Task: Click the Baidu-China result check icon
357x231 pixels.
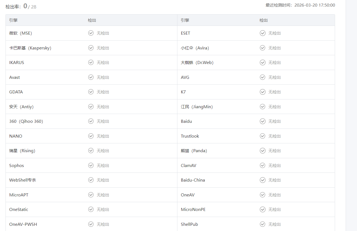Action: tap(263, 180)
